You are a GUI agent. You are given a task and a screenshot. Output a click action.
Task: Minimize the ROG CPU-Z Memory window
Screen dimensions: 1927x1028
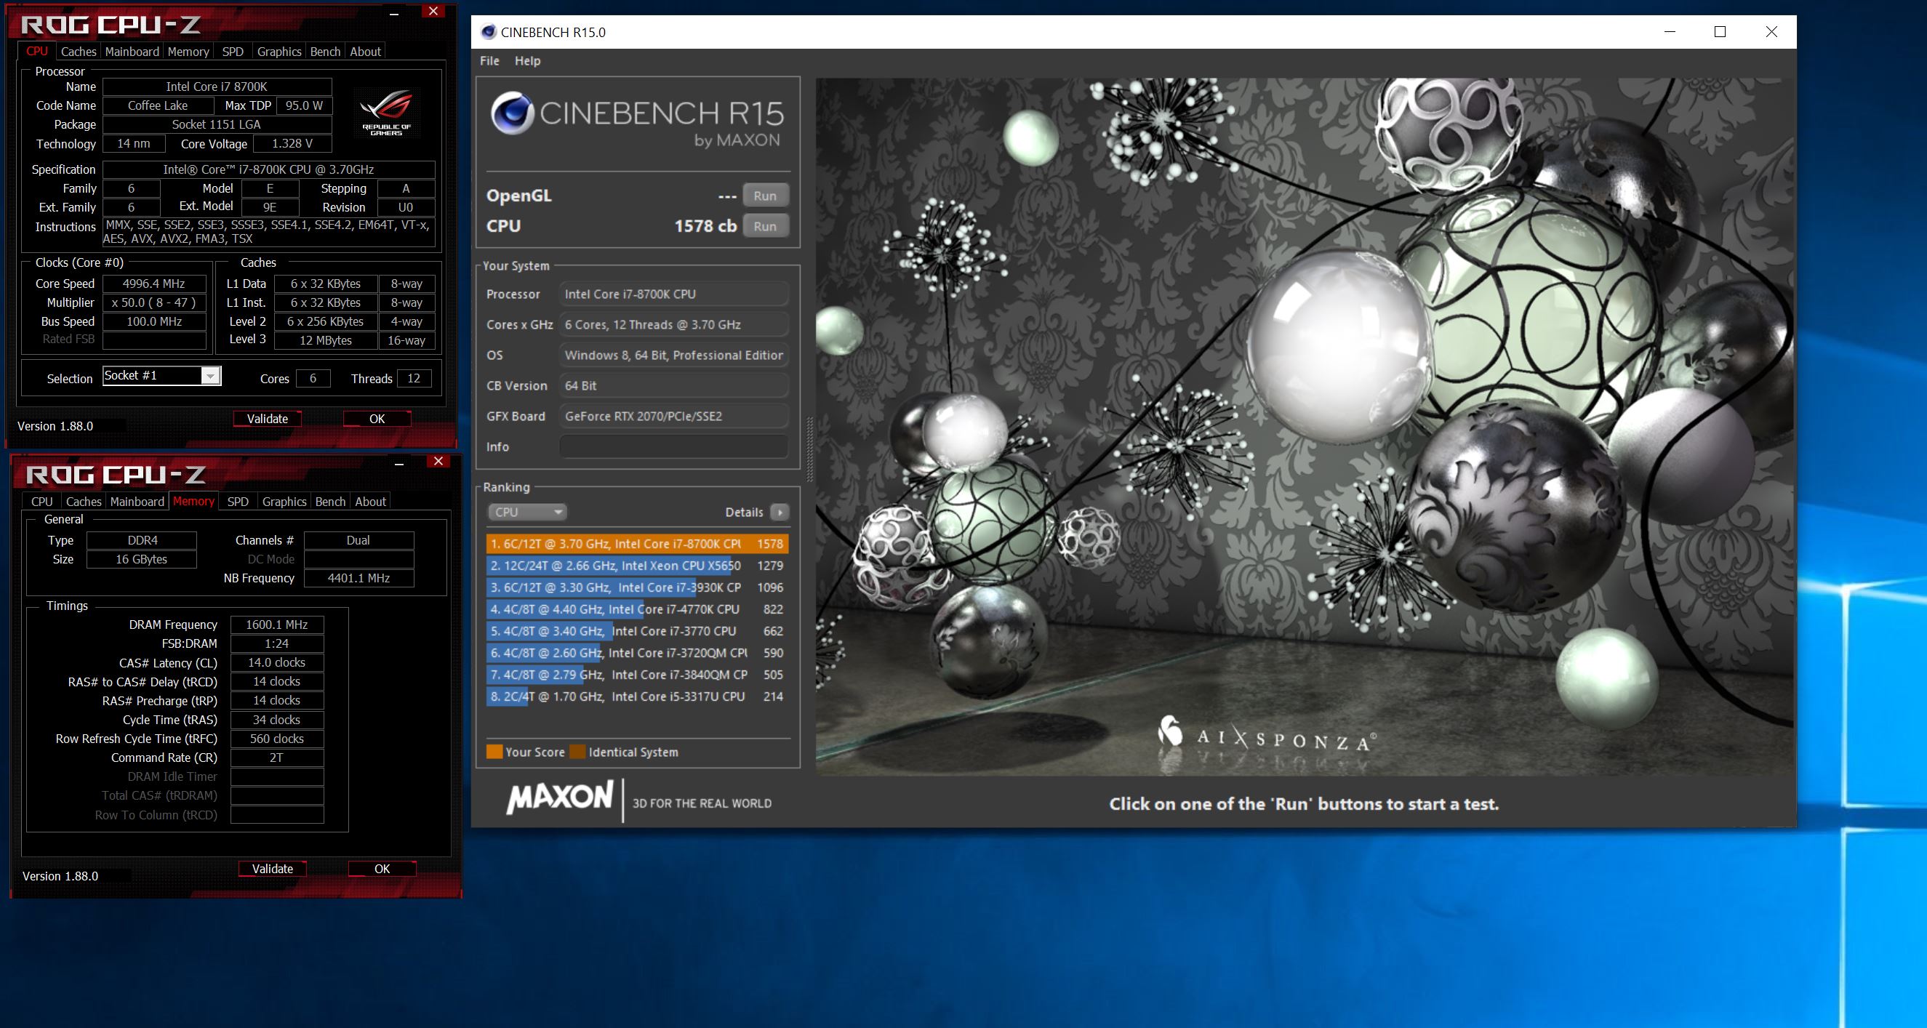(399, 464)
